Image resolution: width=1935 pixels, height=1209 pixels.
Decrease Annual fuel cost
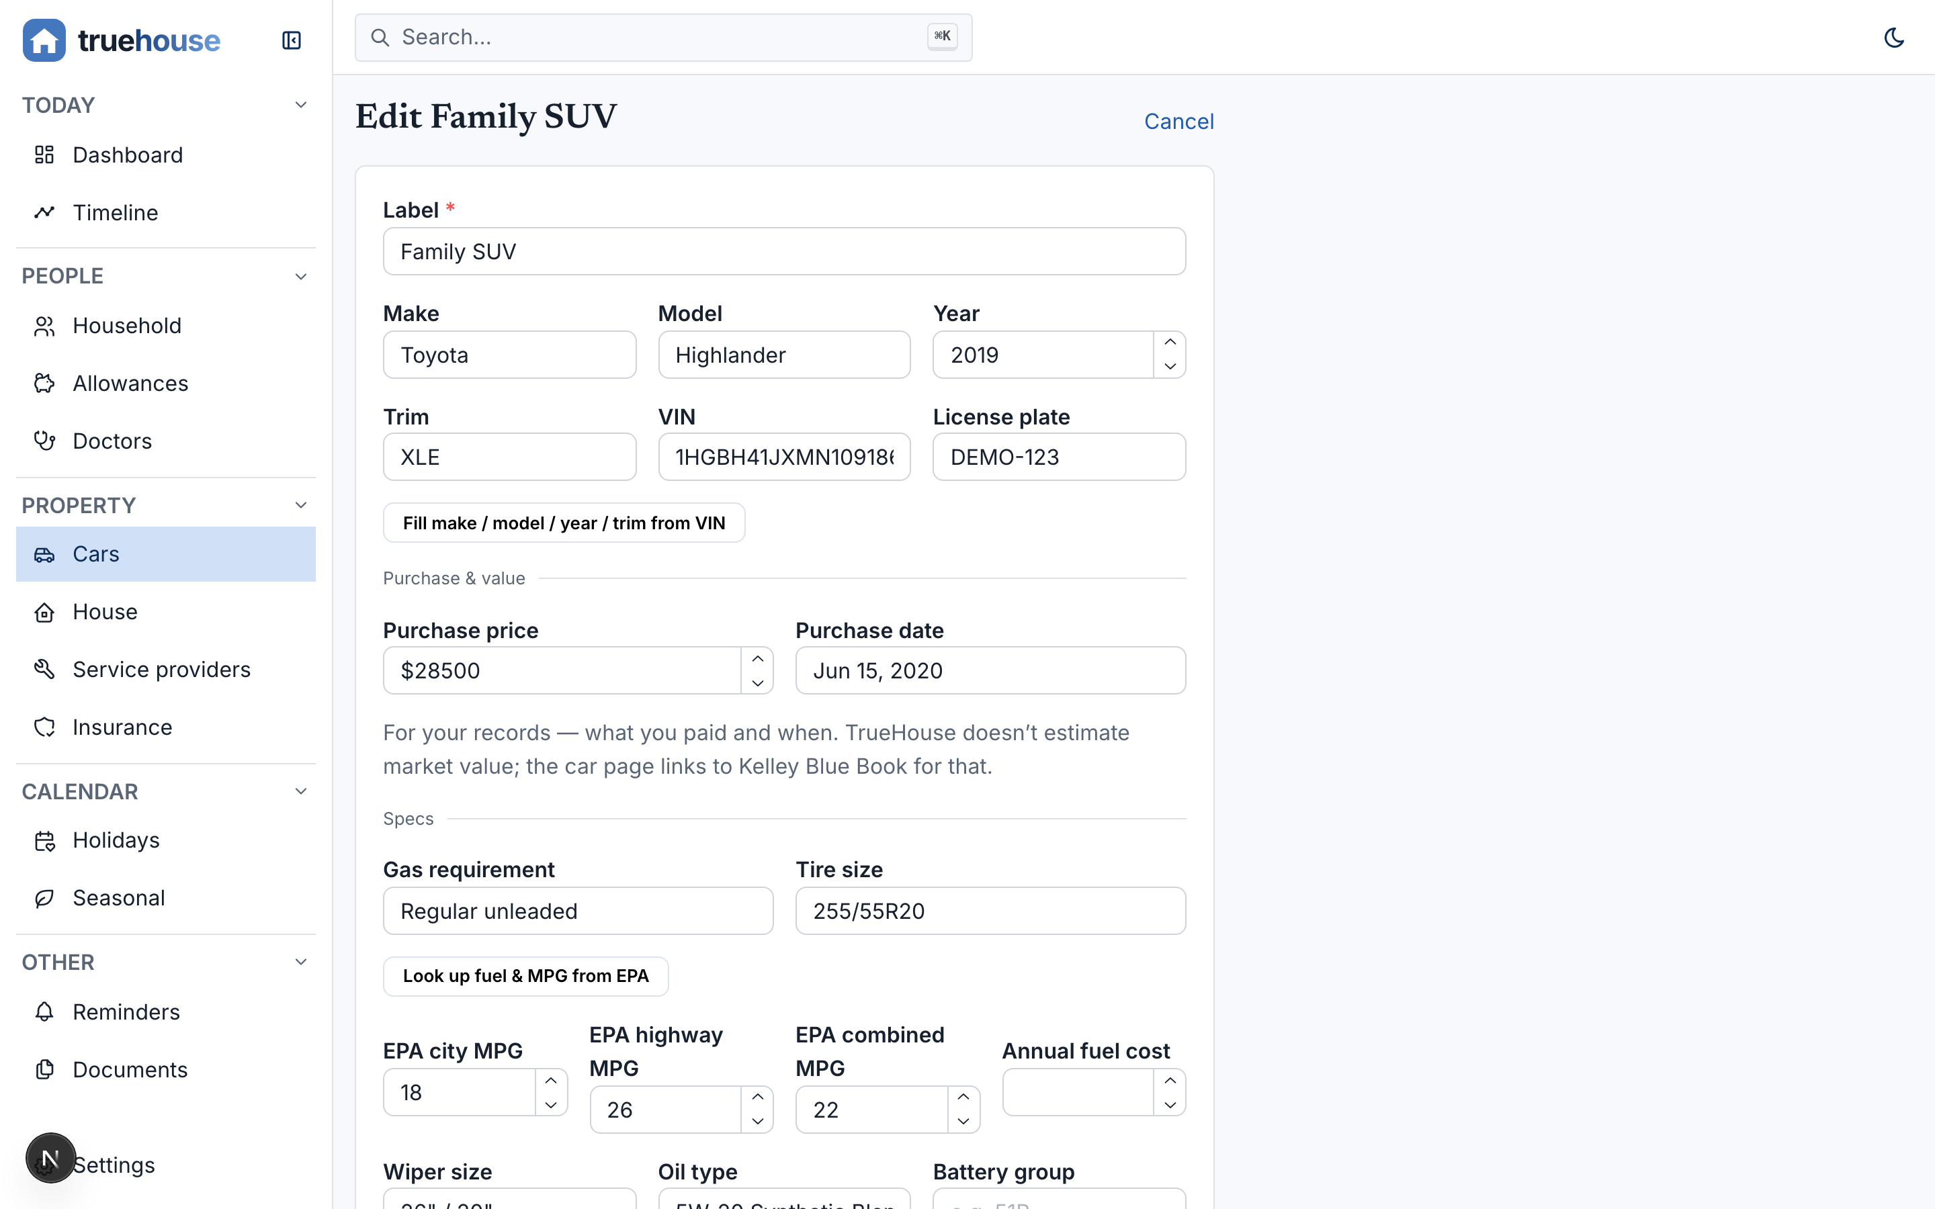click(1170, 1104)
